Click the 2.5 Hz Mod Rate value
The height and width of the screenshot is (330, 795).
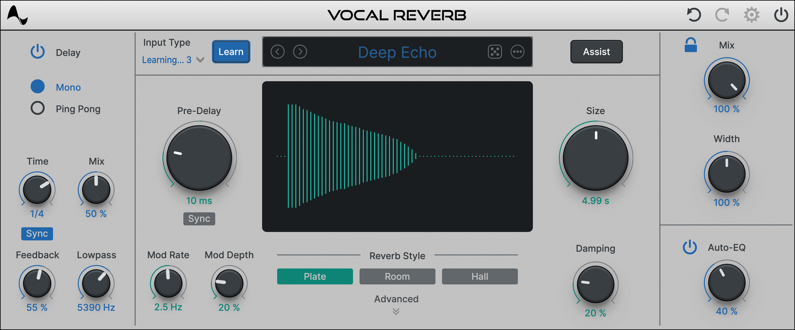coord(168,307)
